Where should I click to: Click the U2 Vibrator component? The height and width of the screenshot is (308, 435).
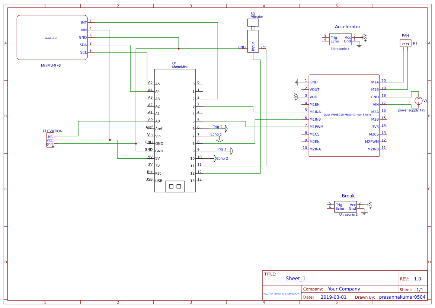253,41
